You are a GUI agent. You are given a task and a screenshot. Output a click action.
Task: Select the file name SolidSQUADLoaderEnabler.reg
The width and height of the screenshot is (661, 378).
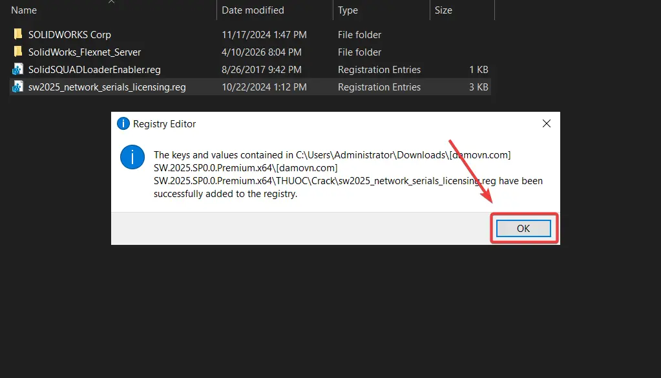click(x=94, y=70)
